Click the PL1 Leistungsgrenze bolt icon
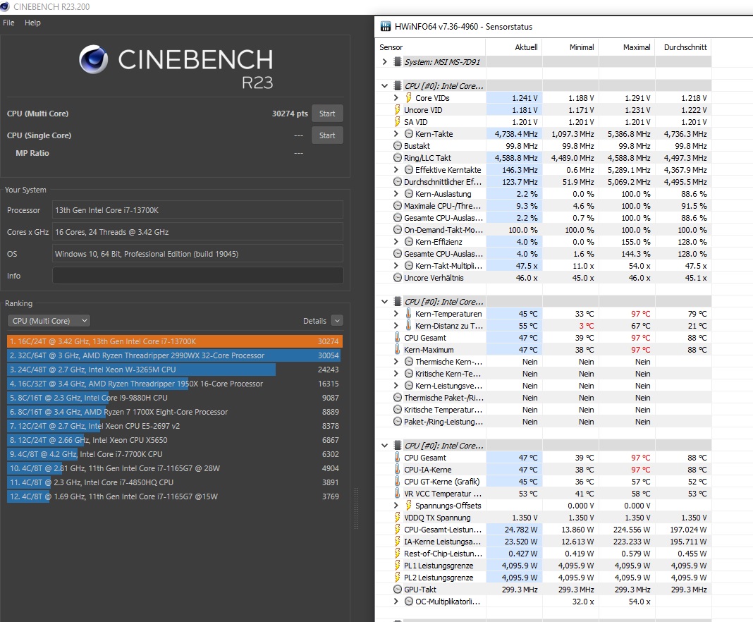The width and height of the screenshot is (753, 622). 398,566
